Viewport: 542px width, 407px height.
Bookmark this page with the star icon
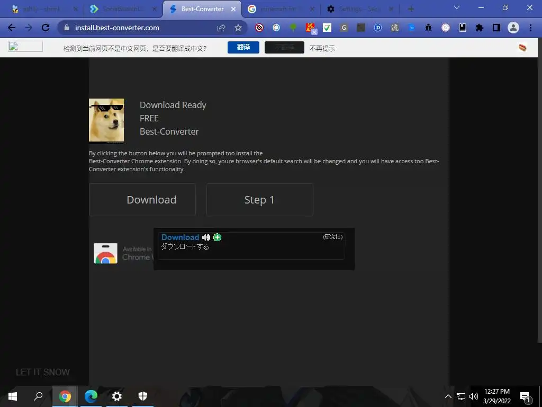[x=238, y=28]
